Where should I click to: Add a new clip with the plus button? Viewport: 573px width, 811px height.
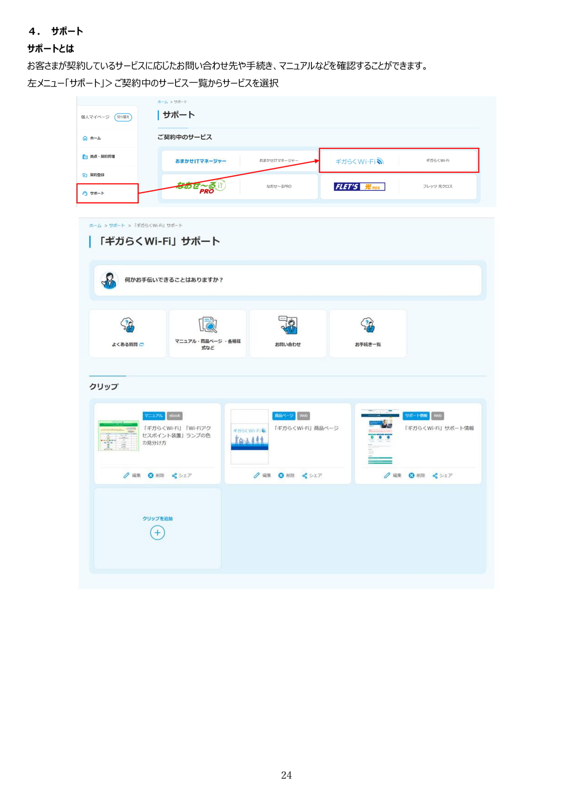[x=157, y=533]
